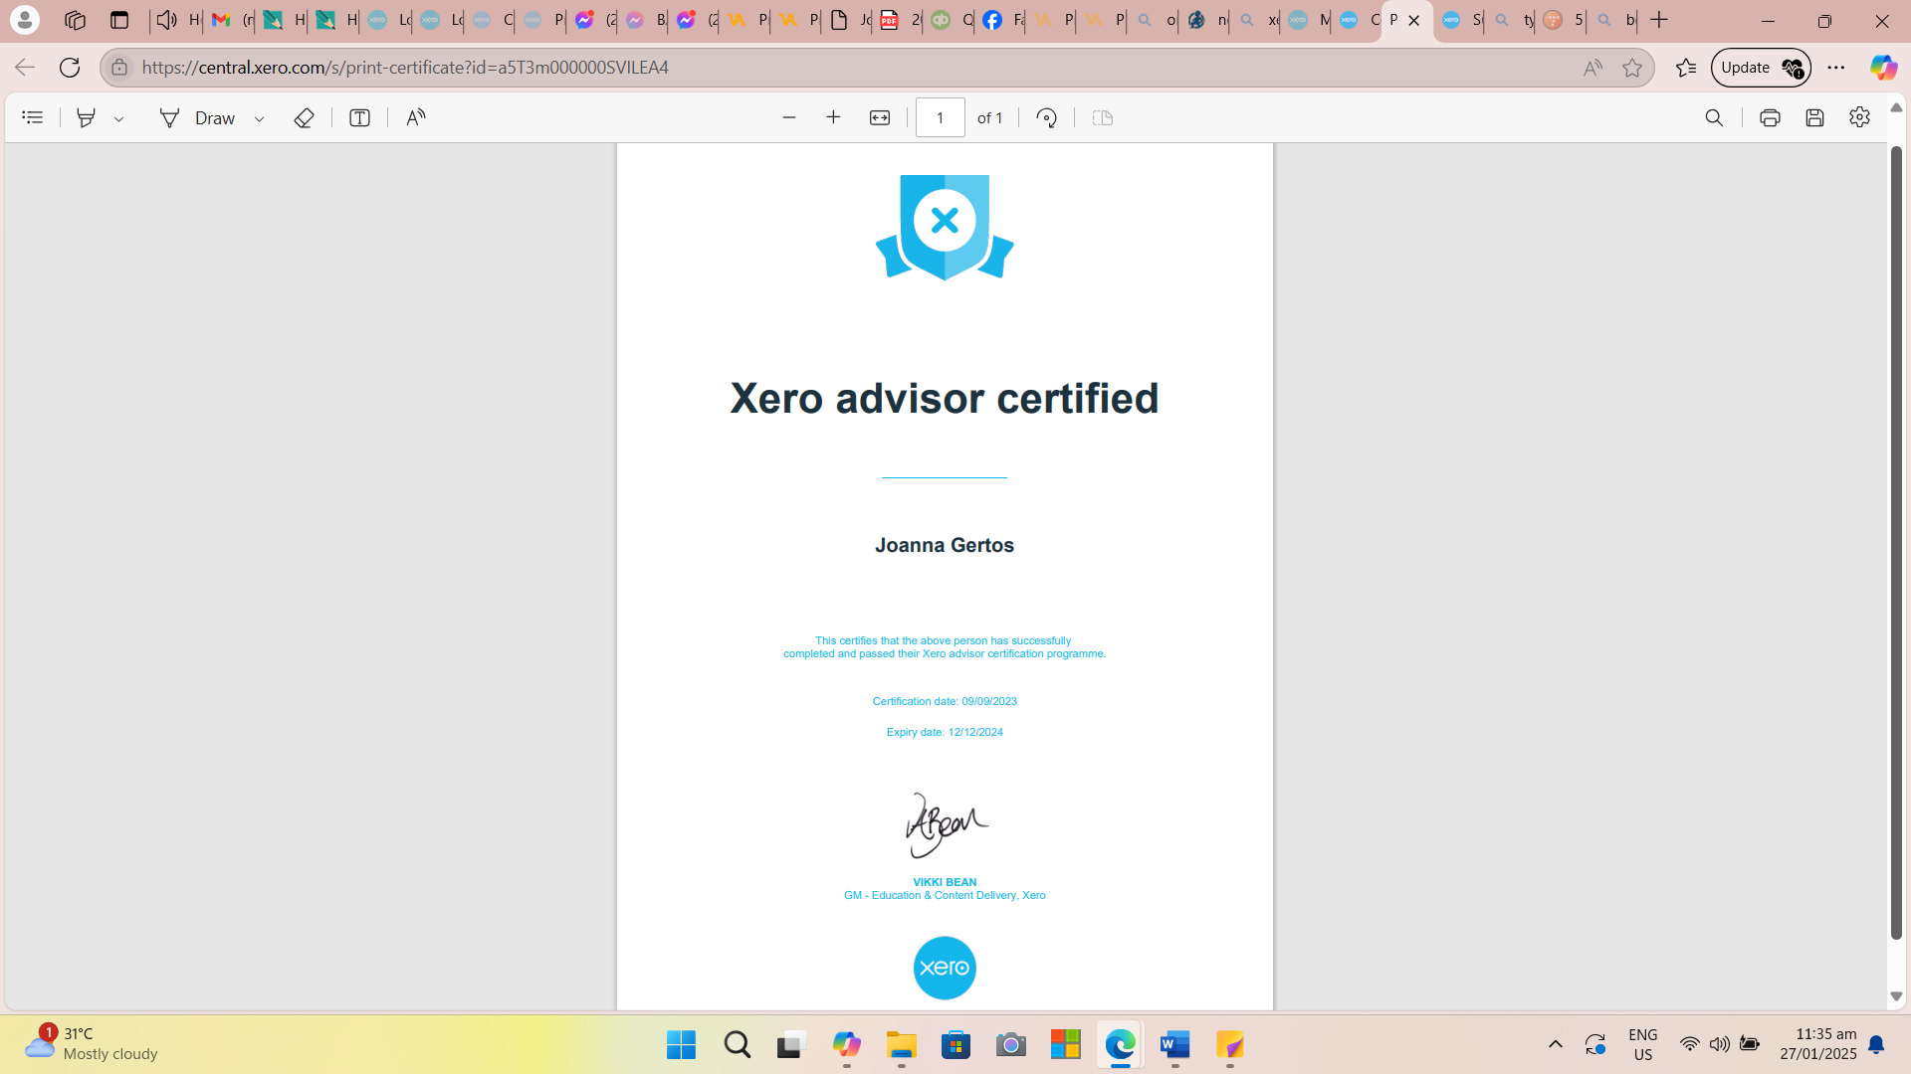Switch to the Print Certificate browser tab
Screen dimensions: 1911x1074
(1393, 20)
